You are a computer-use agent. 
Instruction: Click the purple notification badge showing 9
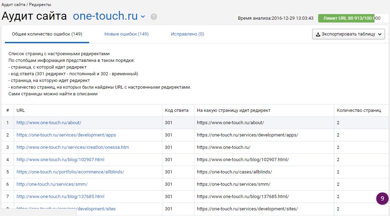point(382,198)
